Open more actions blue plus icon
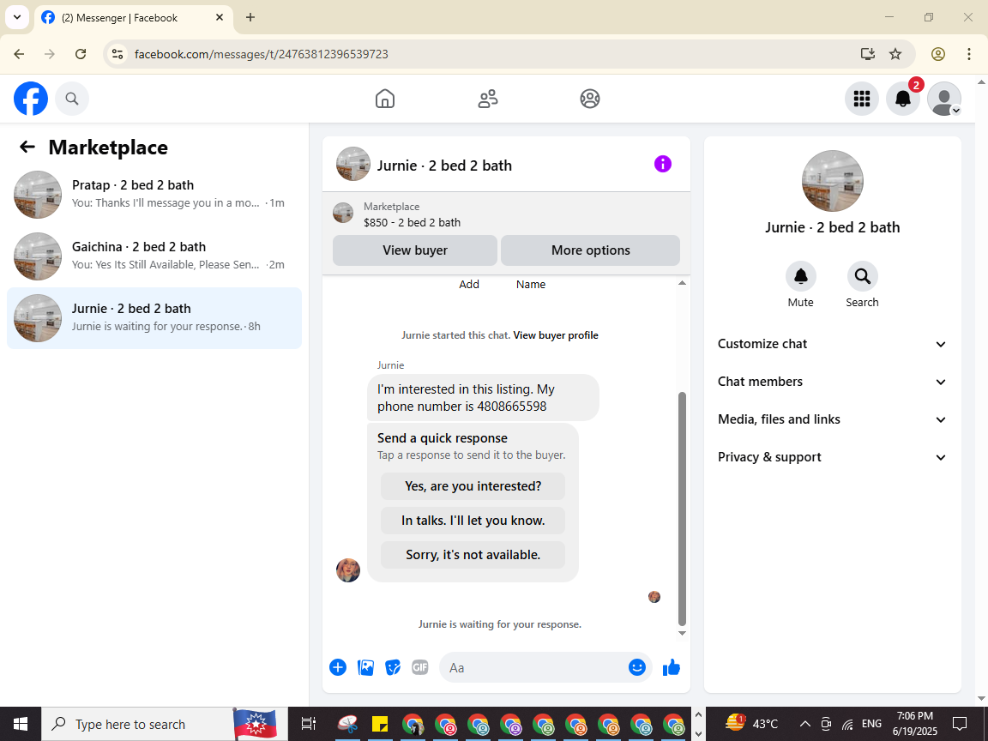Viewport: 988px width, 741px height. tap(338, 667)
